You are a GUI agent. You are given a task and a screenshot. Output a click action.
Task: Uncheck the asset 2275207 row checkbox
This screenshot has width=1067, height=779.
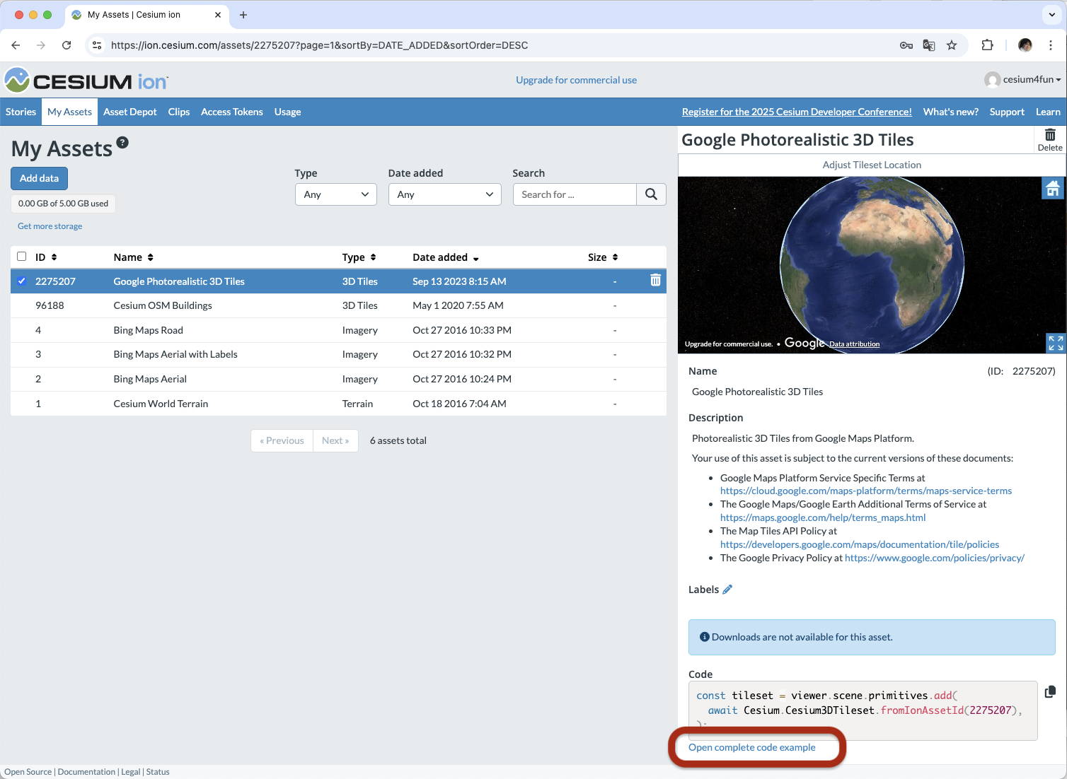[x=22, y=281]
